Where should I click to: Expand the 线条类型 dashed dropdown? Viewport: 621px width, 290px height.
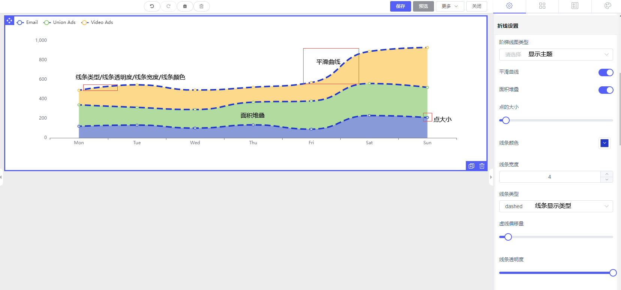[x=556, y=206]
